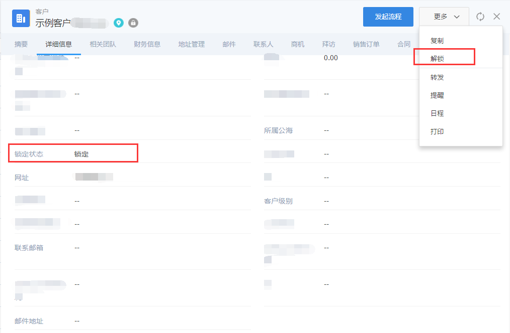This screenshot has width=510, height=333.
Task: Choose 提醒 from the More menu
Action: coord(437,95)
